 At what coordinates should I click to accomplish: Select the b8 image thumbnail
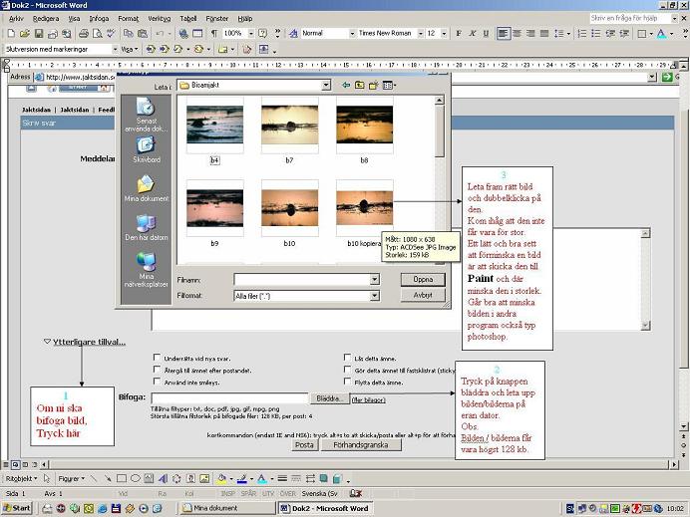[x=364, y=126]
